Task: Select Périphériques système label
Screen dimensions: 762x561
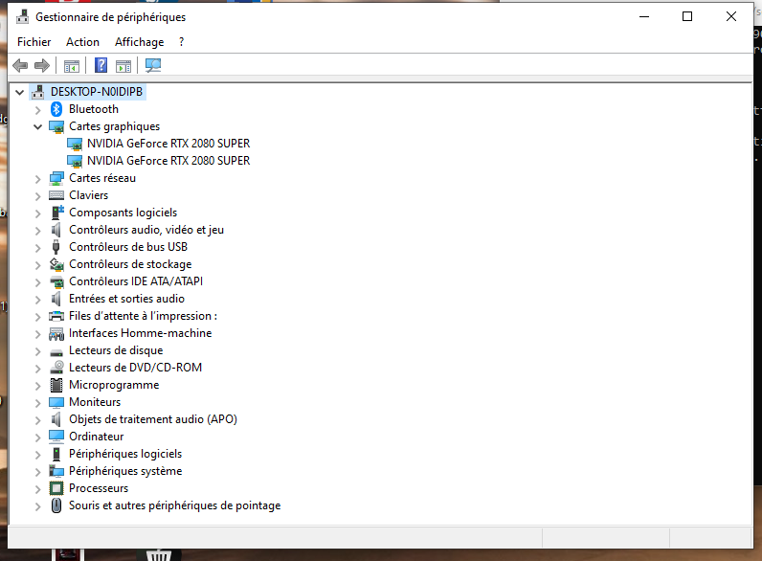Action: click(x=125, y=471)
